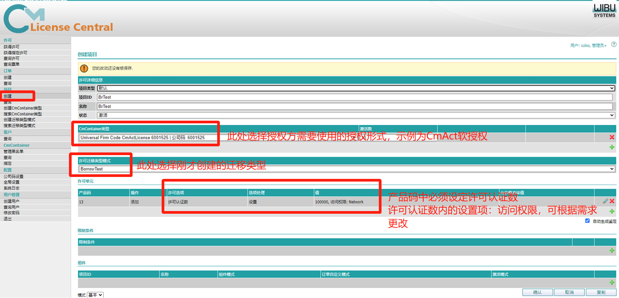
Task: Open 获得指定许可 in sidebar
Action: click(x=15, y=52)
